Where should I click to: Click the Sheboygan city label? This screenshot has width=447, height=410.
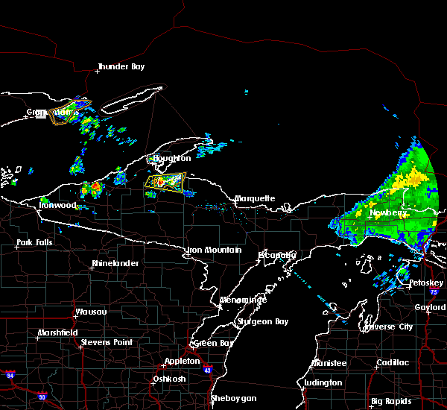point(234,399)
